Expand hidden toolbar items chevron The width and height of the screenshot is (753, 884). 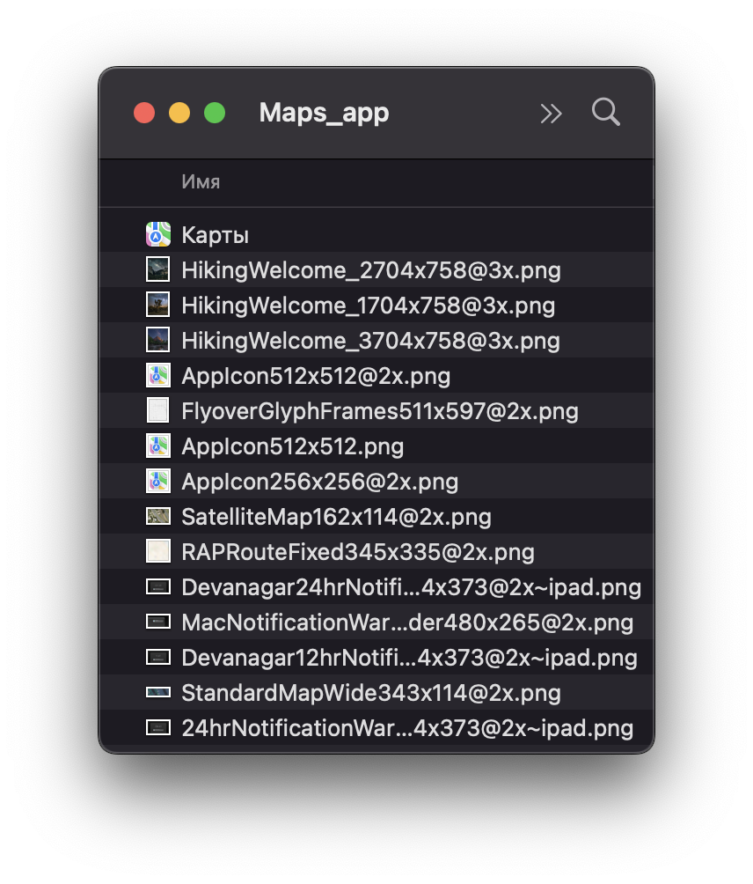pyautogui.click(x=551, y=114)
